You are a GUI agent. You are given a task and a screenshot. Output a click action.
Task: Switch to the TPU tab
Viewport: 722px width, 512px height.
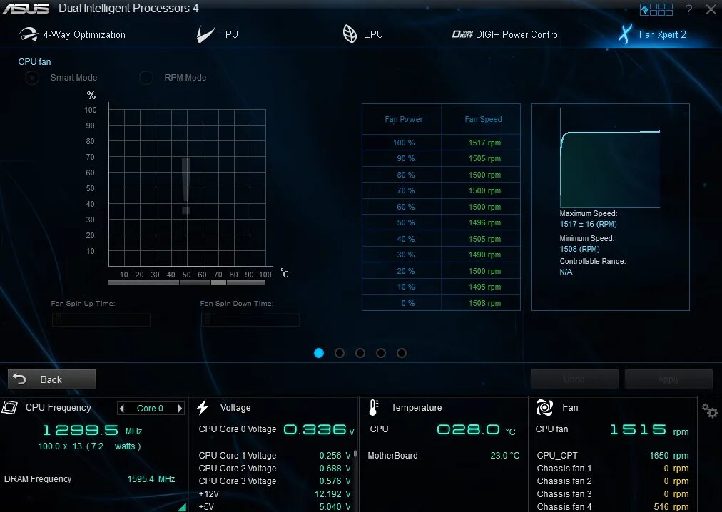tap(218, 34)
